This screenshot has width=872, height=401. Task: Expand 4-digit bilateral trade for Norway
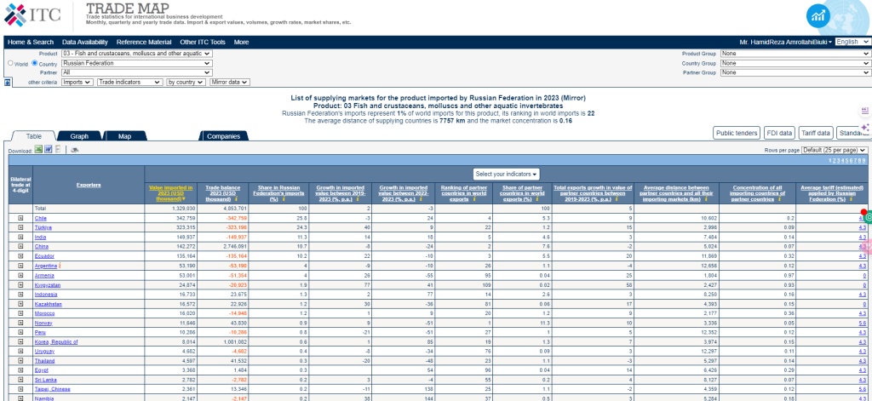coord(20,323)
